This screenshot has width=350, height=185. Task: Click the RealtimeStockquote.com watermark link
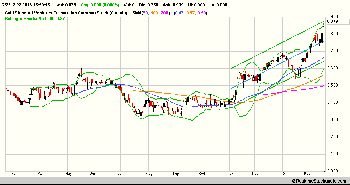pos(321,181)
